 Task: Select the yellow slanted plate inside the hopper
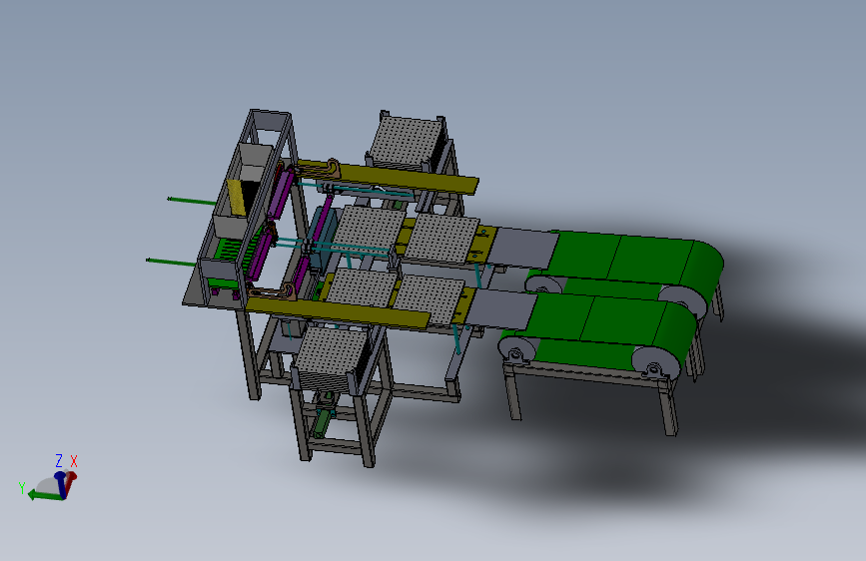237,197
